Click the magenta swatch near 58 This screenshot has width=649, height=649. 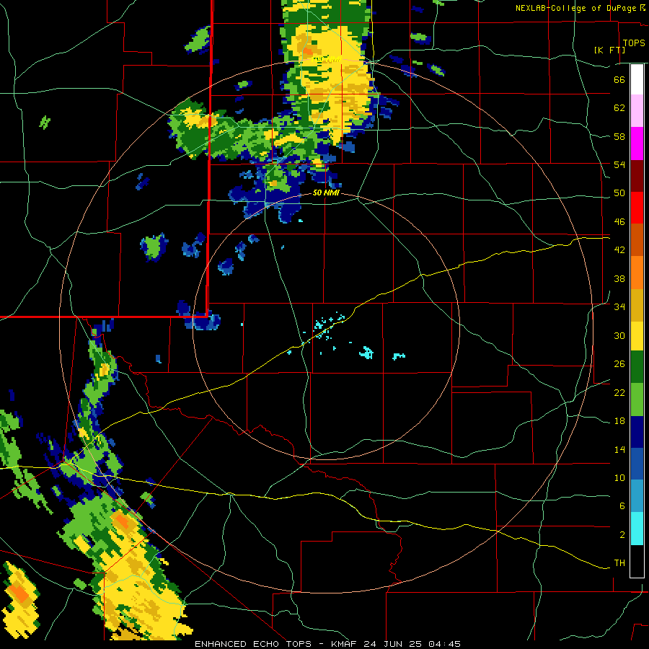637,144
